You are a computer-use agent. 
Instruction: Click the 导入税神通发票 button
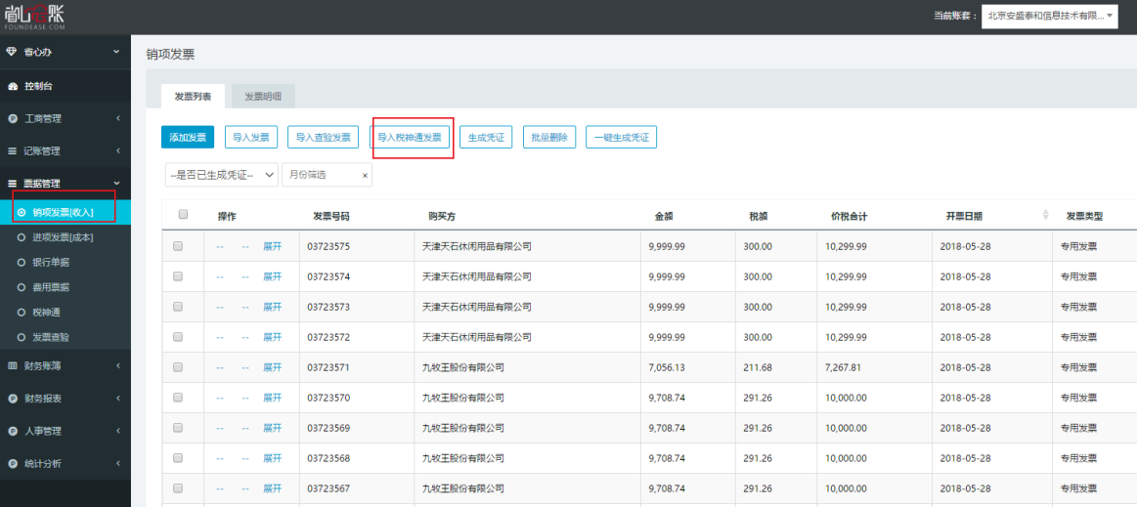pos(410,137)
